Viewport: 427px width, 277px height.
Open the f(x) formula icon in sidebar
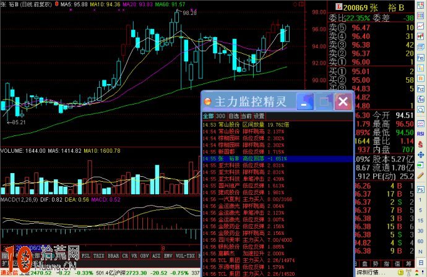click(x=420, y=99)
